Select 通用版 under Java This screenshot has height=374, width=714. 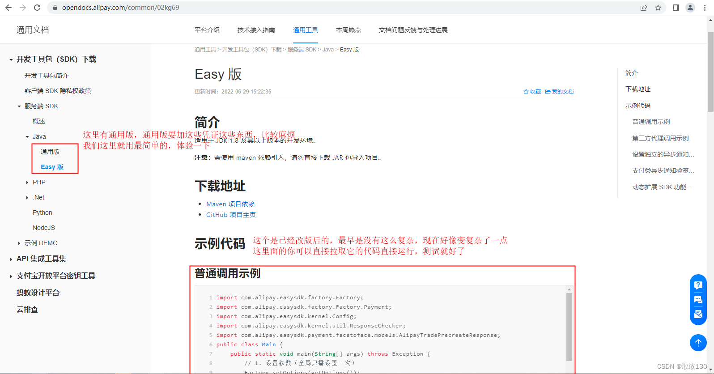50,152
